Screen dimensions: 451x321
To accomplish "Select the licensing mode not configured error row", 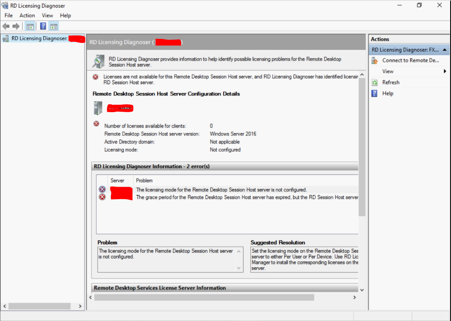I will pyautogui.click(x=221, y=189).
